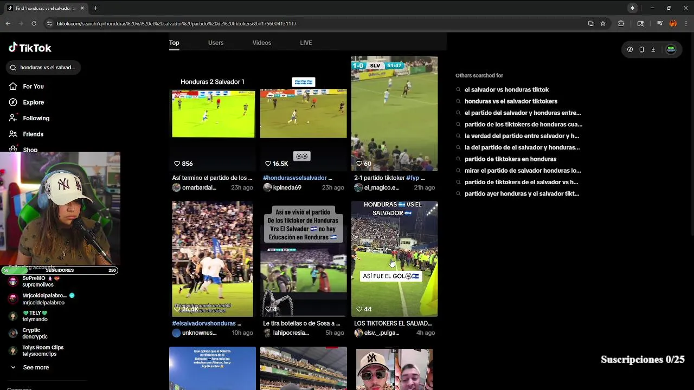694x390 pixels.
Task: Open the Shop bag icon
Action: point(13,149)
